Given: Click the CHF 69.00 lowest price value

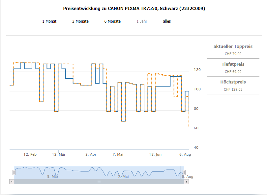Looking at the screenshot, I should [233, 72].
